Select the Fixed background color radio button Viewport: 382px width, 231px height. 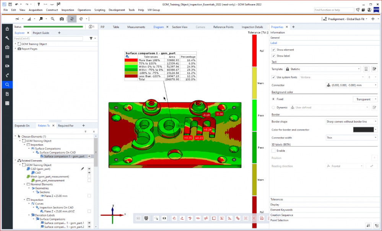pos(273,99)
